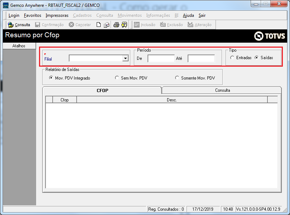The height and width of the screenshot is (215, 290).
Task: Select the Entradas radio button
Action: click(232, 58)
